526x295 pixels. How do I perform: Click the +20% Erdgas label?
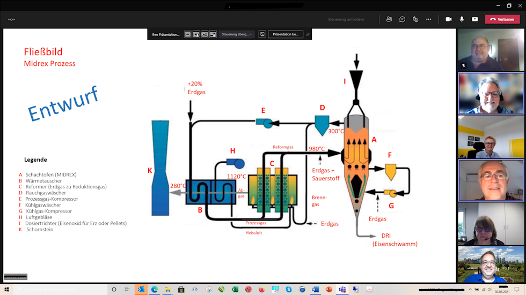tap(196, 88)
